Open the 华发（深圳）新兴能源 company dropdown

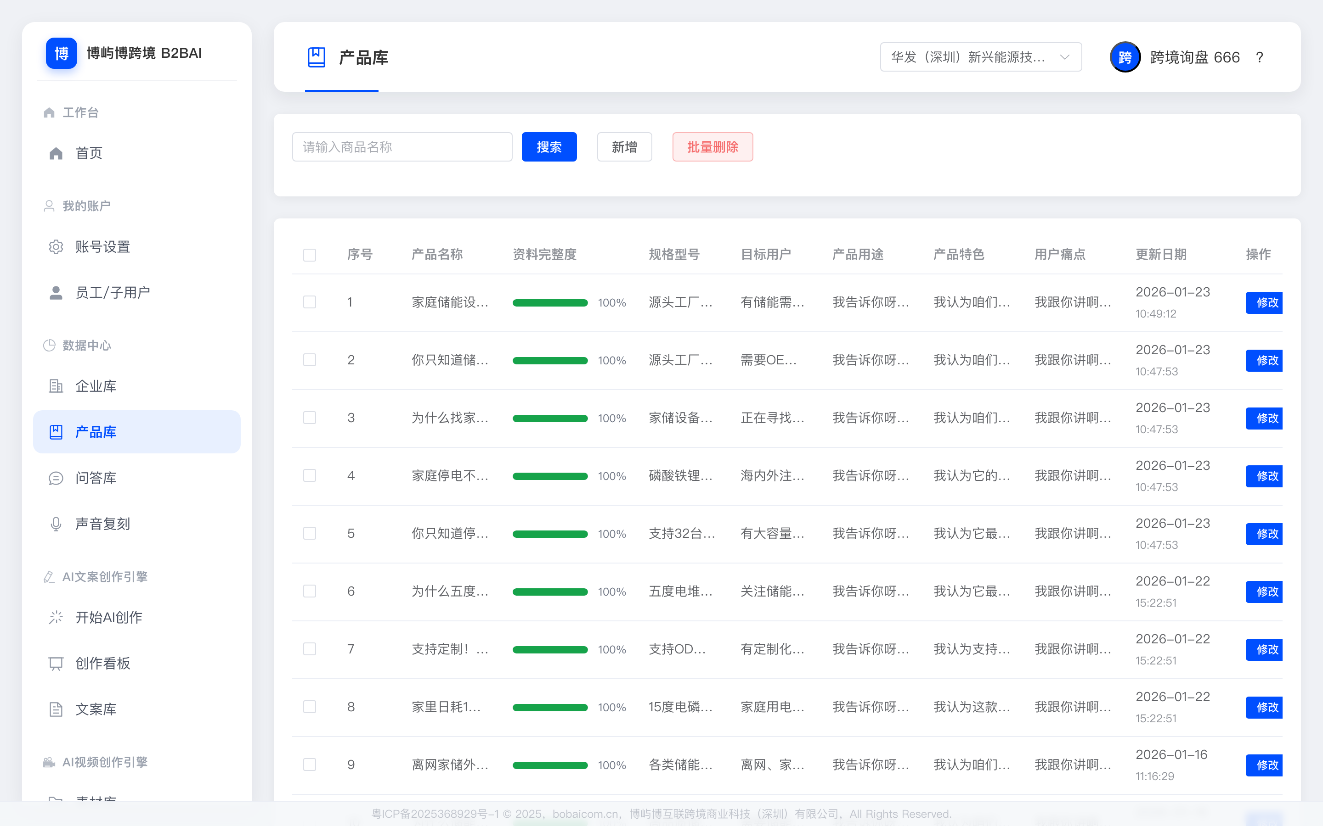pos(981,57)
